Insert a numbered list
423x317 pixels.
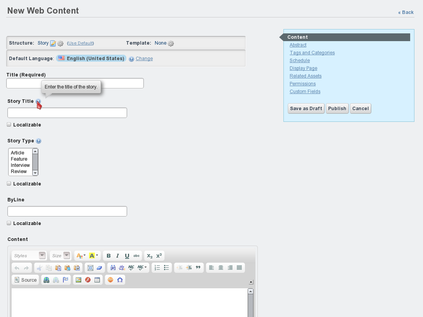(157, 268)
